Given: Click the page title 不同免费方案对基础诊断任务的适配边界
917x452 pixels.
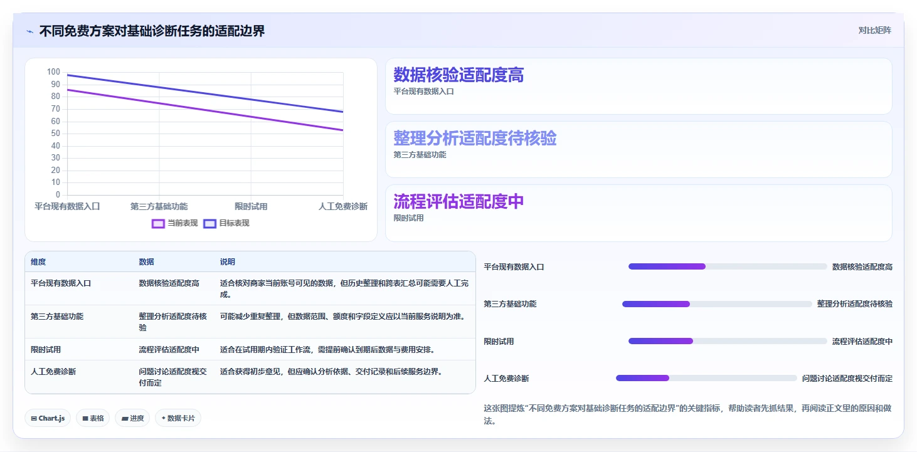Looking at the screenshot, I should click(x=152, y=31).
